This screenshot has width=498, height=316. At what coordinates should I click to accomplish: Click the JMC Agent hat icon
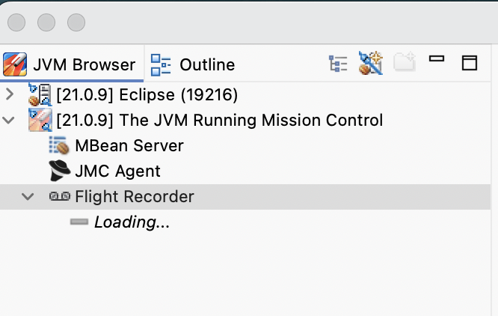[x=59, y=171]
